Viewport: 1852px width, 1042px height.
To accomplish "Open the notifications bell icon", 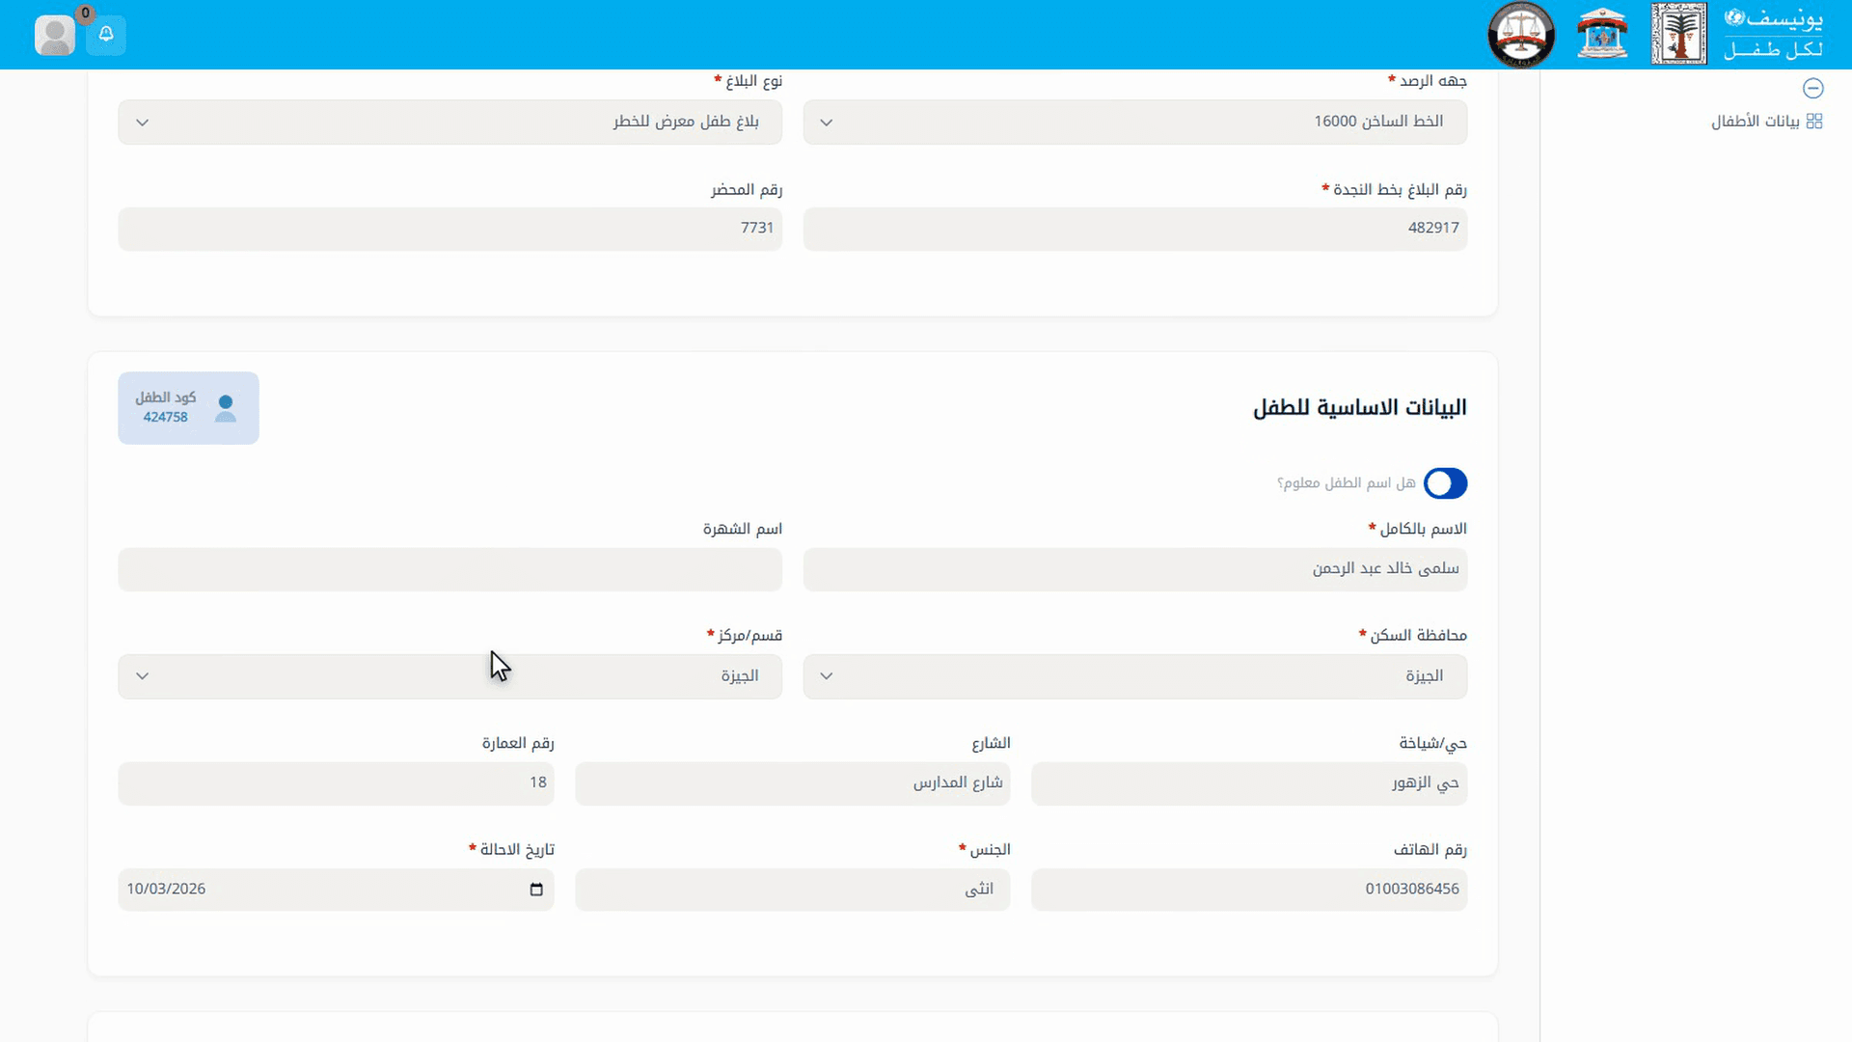I will [x=106, y=35].
